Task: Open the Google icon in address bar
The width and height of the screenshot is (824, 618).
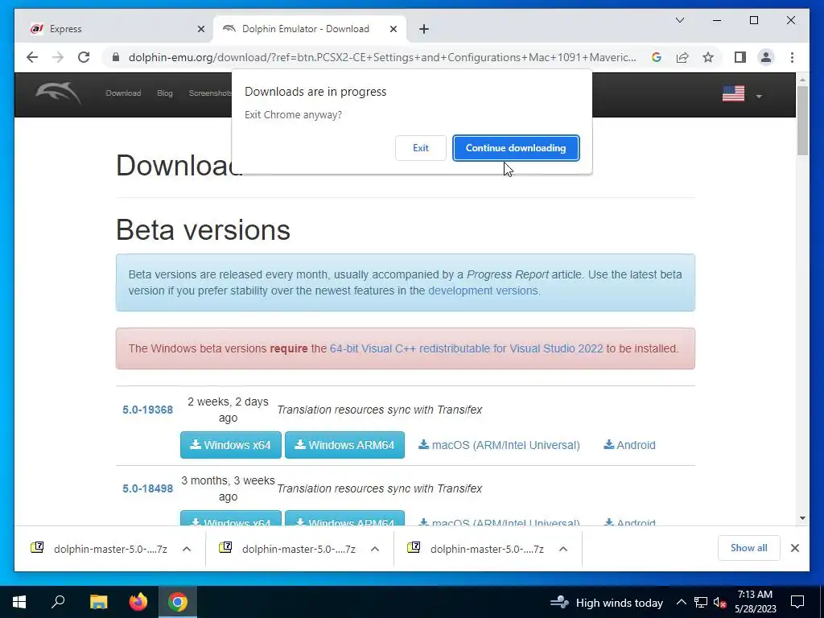Action: (x=657, y=57)
